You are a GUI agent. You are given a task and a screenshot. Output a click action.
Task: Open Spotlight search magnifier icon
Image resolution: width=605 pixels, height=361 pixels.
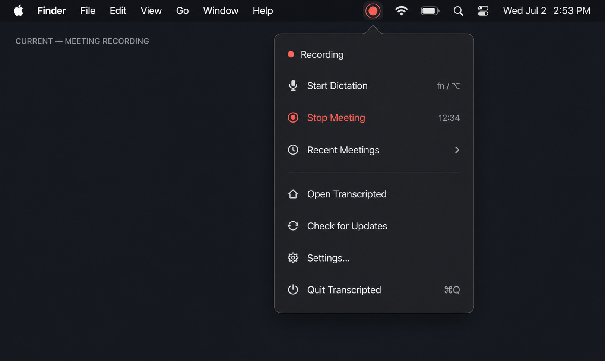pyautogui.click(x=458, y=11)
